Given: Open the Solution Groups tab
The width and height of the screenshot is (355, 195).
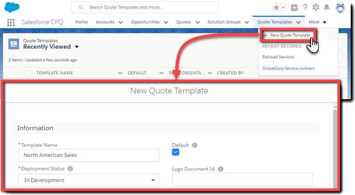Looking at the screenshot, I should [x=224, y=22].
